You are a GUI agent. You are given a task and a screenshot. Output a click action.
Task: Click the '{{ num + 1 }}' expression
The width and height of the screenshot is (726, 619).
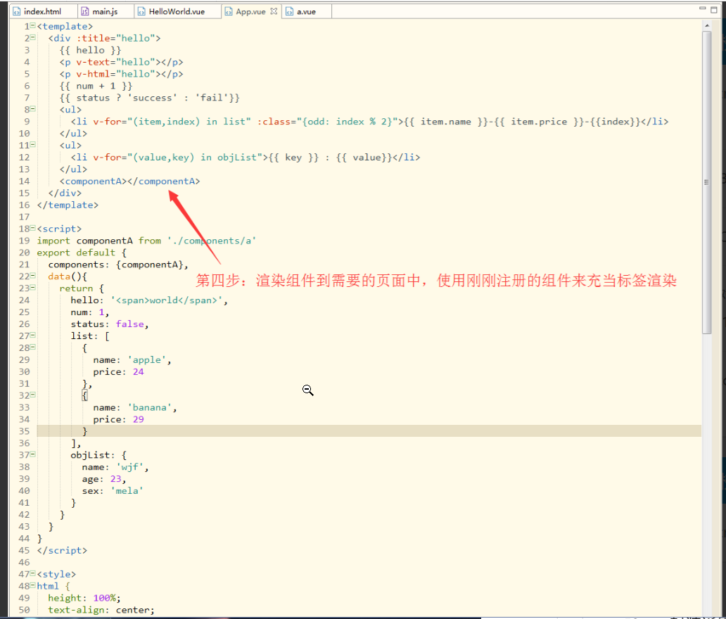point(96,86)
